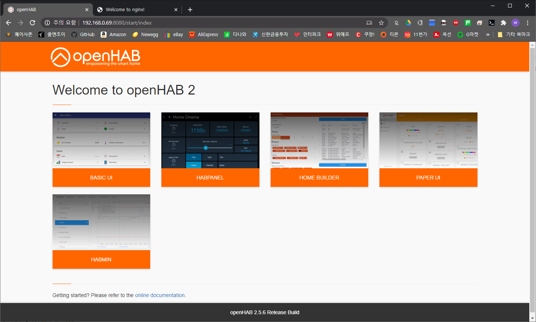Open the Extensions puzzle menu
The image size is (536, 322).
(x=504, y=23)
